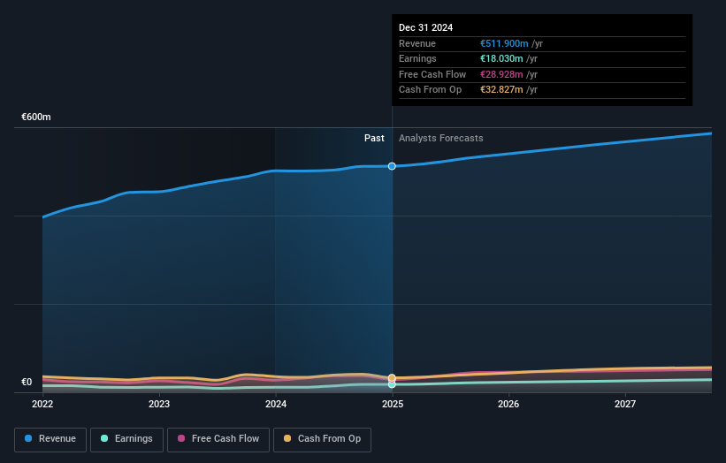Toggle the Earnings legend button

coord(126,439)
